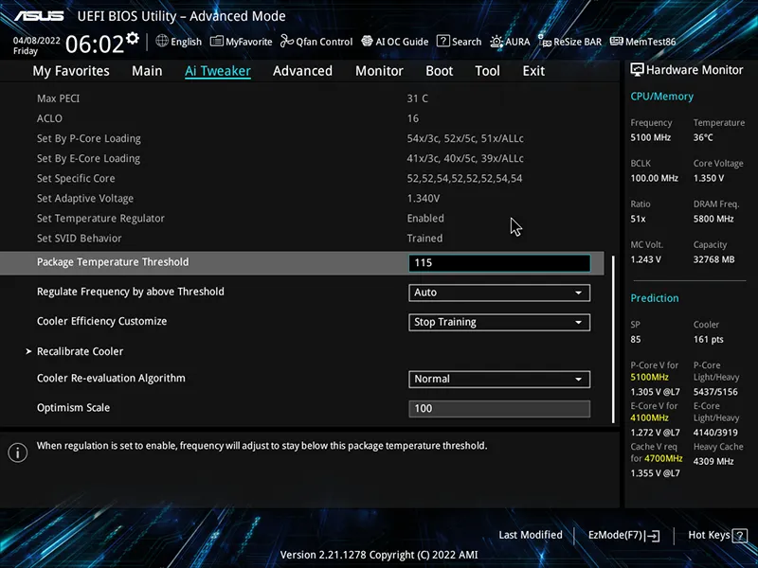Click the Set Adaptive Voltage label
The height and width of the screenshot is (568, 758).
click(x=85, y=199)
